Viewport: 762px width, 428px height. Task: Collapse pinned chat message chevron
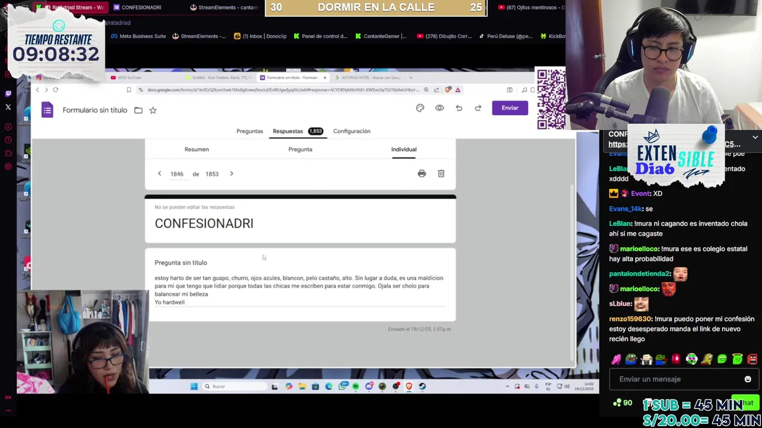(755, 137)
